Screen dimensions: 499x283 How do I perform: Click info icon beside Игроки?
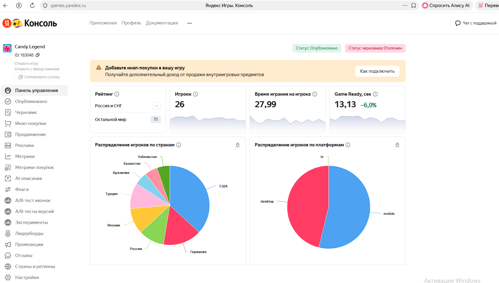coord(196,94)
